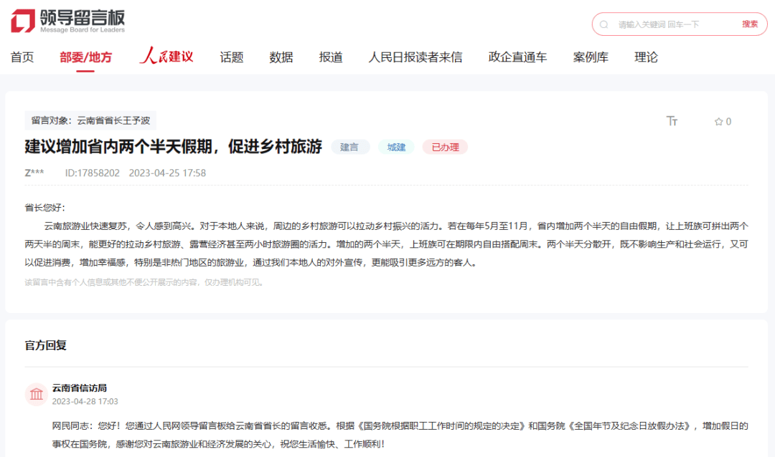Click the 云南省信访局 institution avatar icon

click(36, 394)
